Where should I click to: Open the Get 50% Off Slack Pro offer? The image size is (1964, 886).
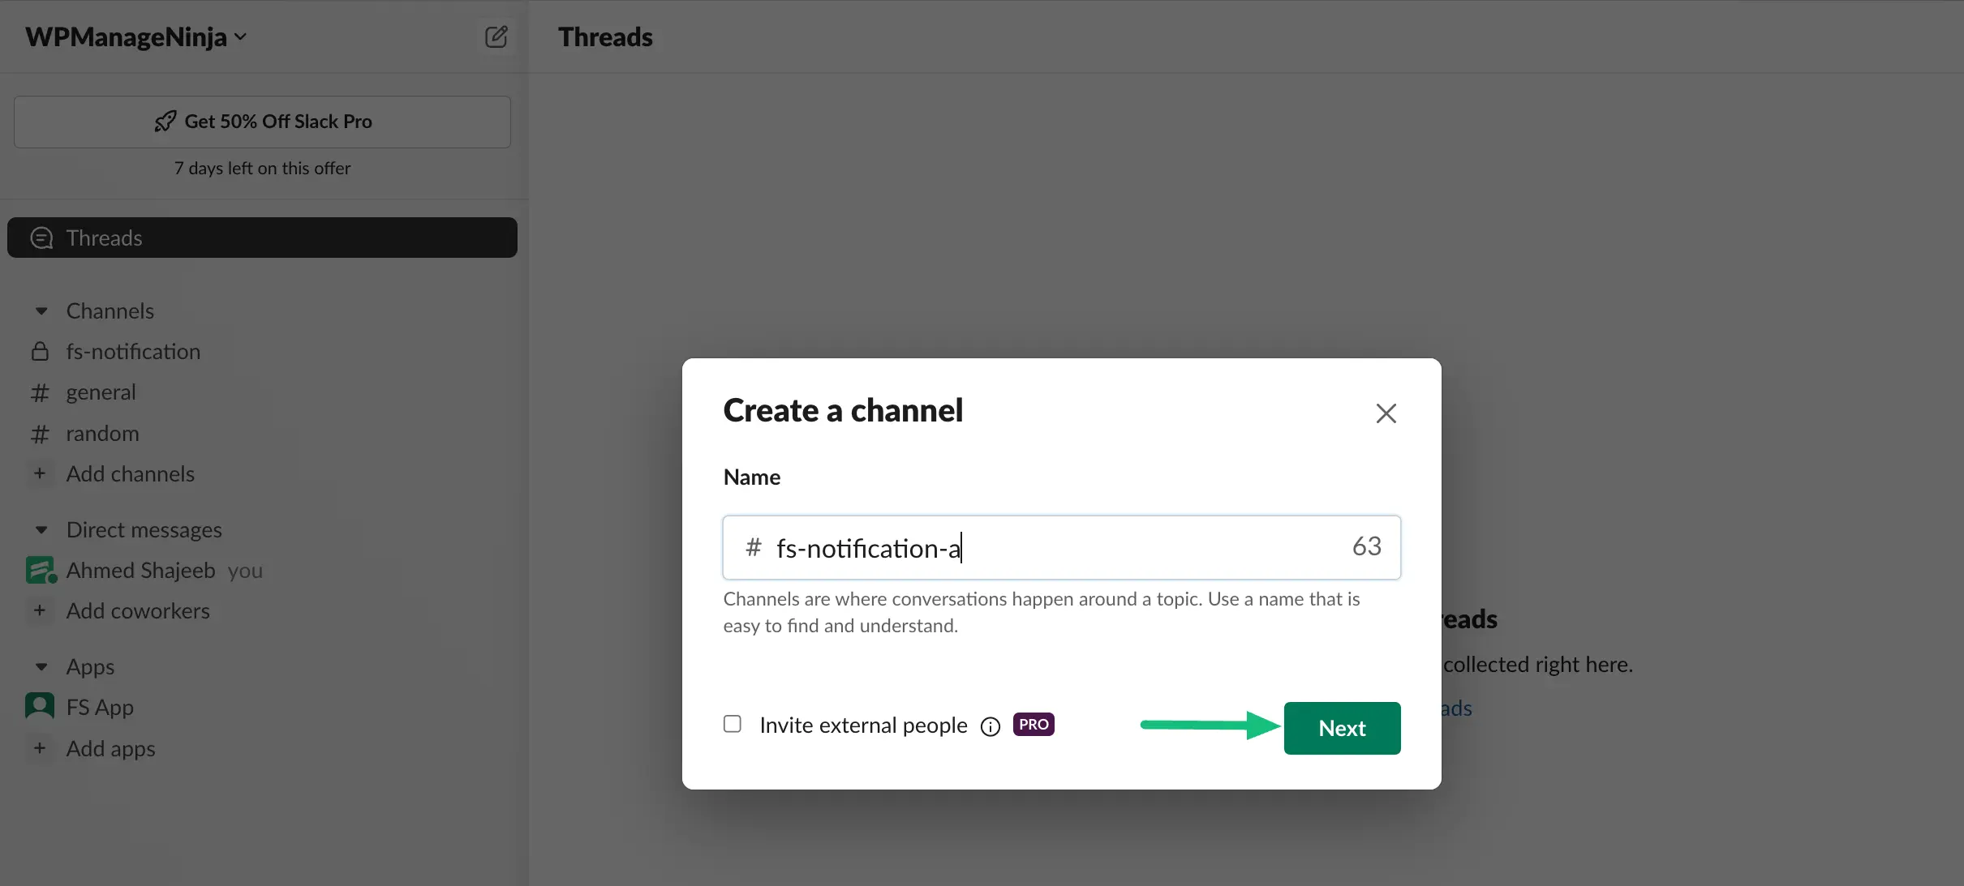[x=262, y=120]
